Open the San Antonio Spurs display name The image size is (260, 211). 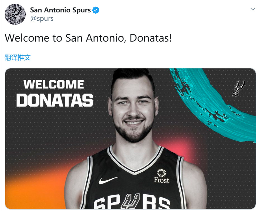[60, 10]
